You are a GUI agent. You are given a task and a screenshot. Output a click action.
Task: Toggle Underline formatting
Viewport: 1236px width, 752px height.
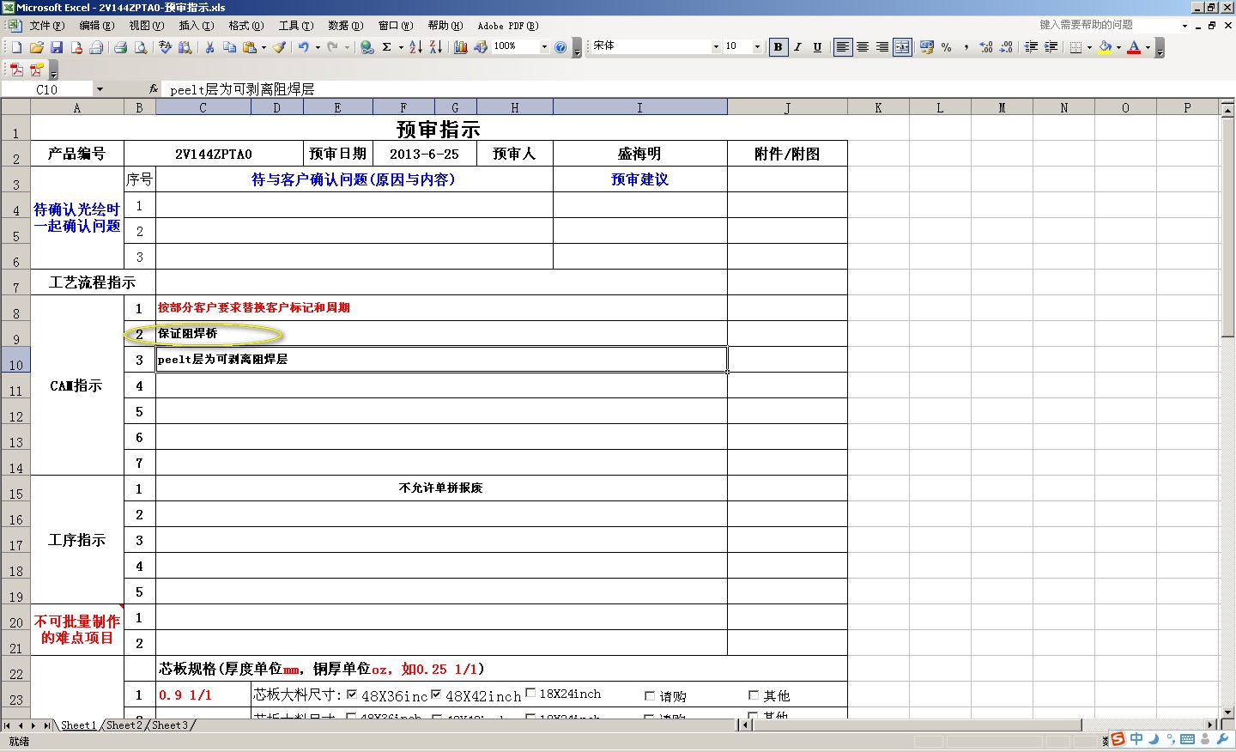tap(817, 47)
